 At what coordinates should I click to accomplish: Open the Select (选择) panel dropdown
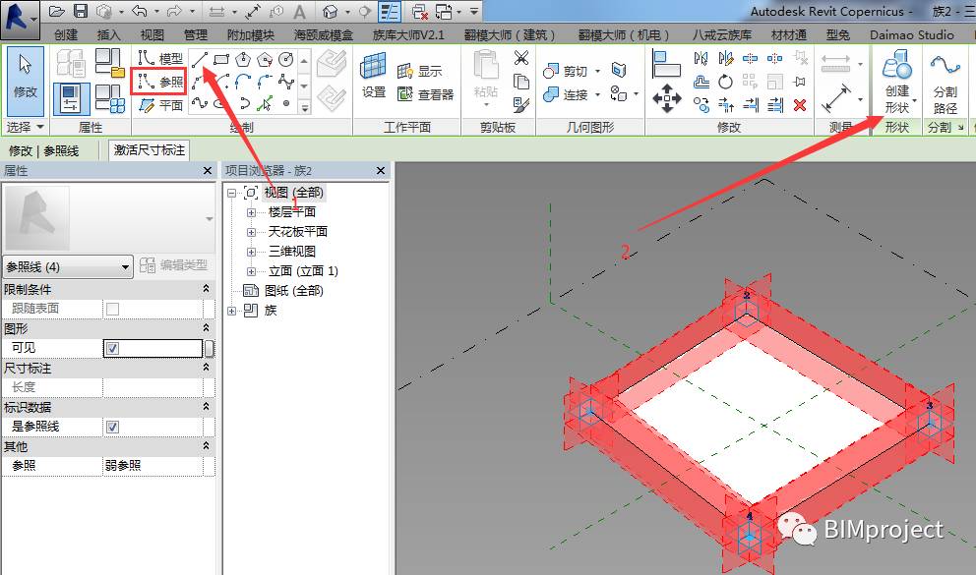25,127
